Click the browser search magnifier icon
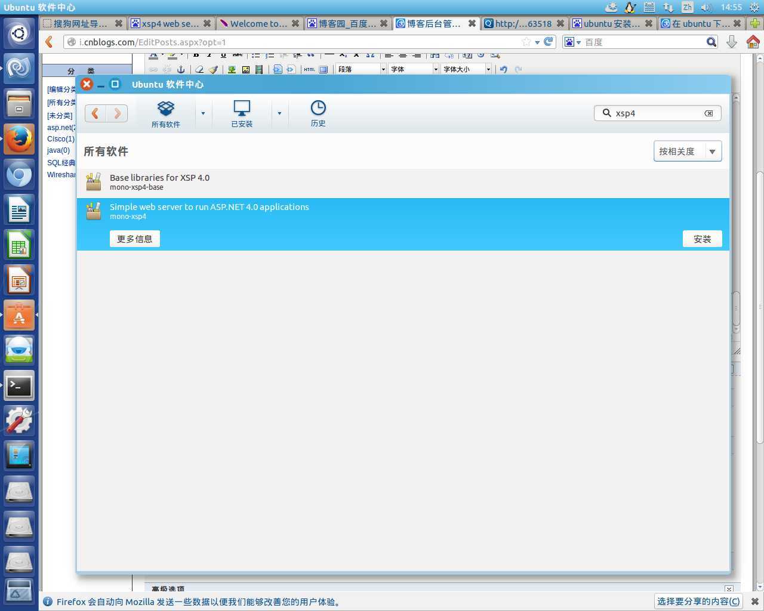This screenshot has width=764, height=611. [x=711, y=42]
